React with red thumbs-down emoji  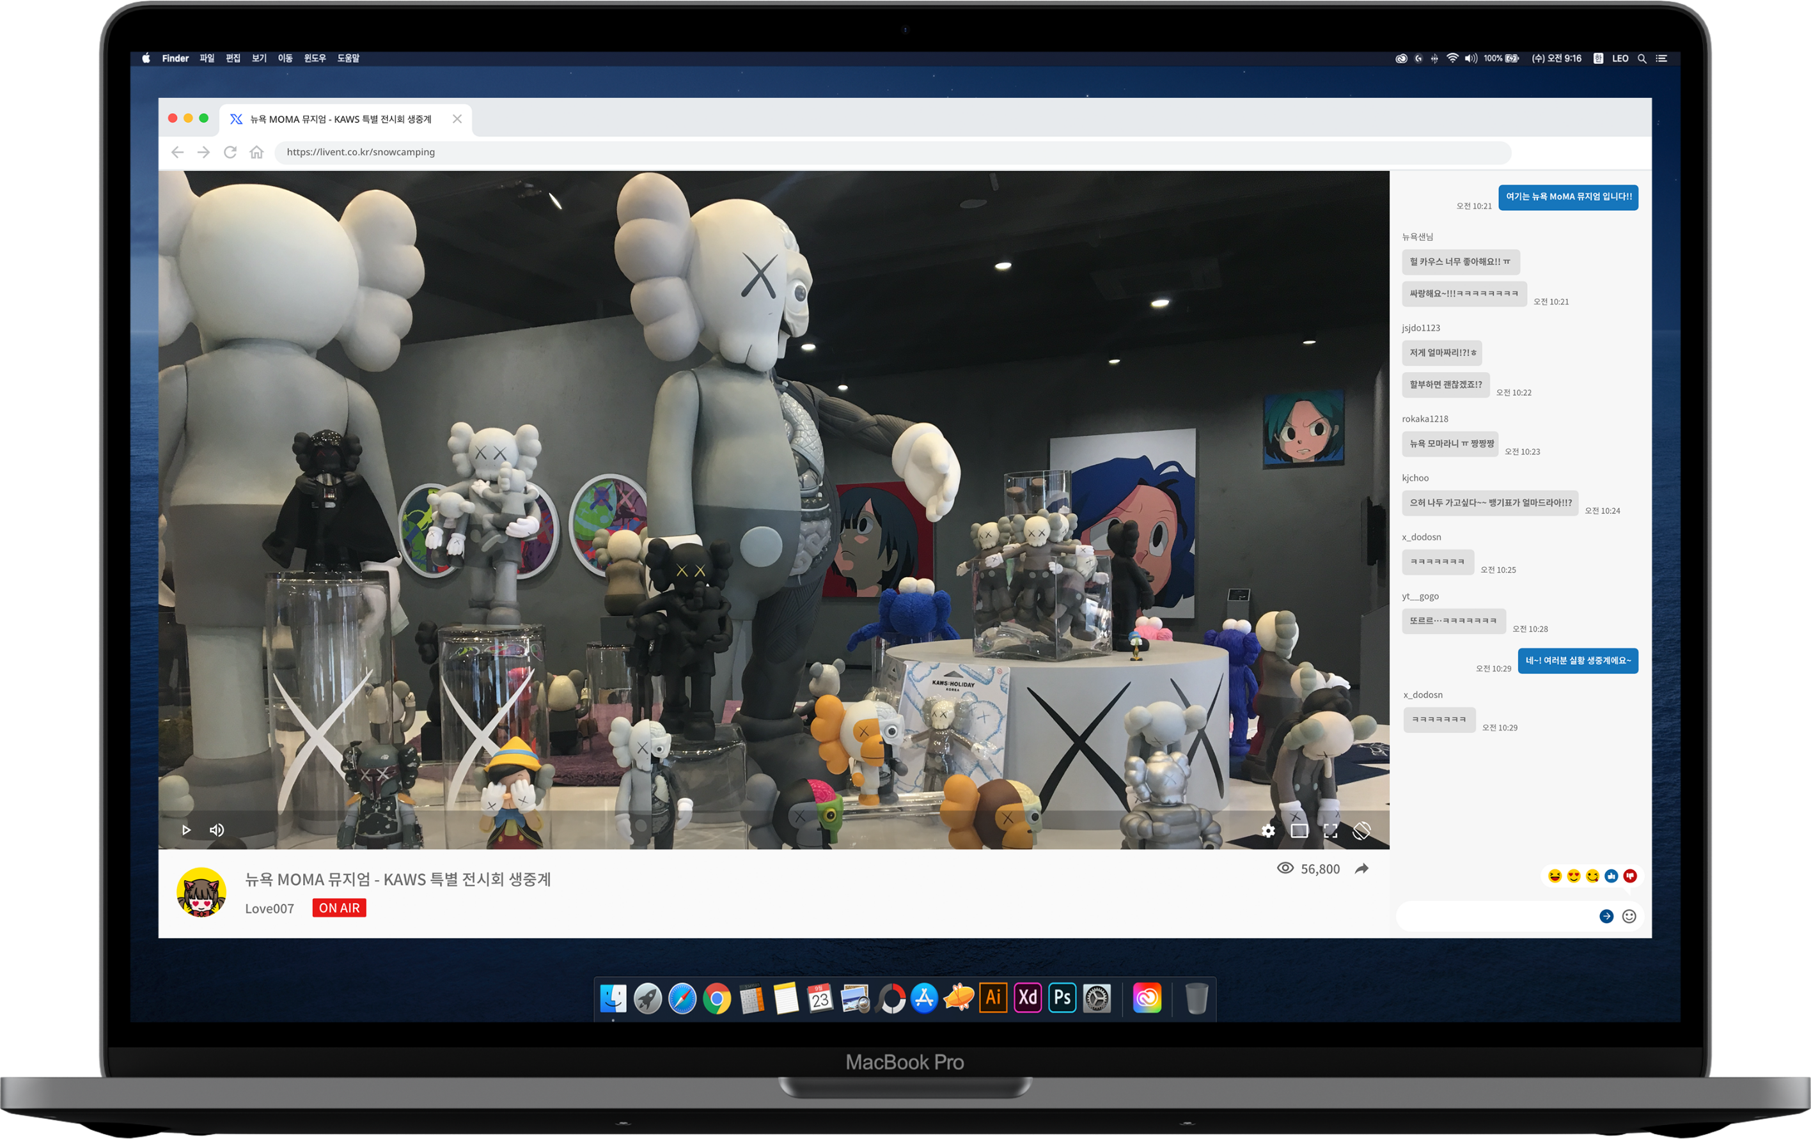(1630, 876)
